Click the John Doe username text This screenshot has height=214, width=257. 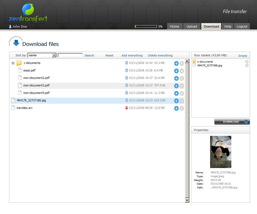tap(20, 27)
